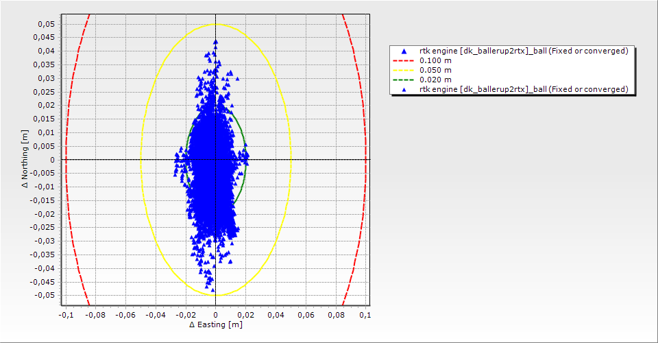Click the small blue triangle legend marker

pyautogui.click(x=404, y=89)
